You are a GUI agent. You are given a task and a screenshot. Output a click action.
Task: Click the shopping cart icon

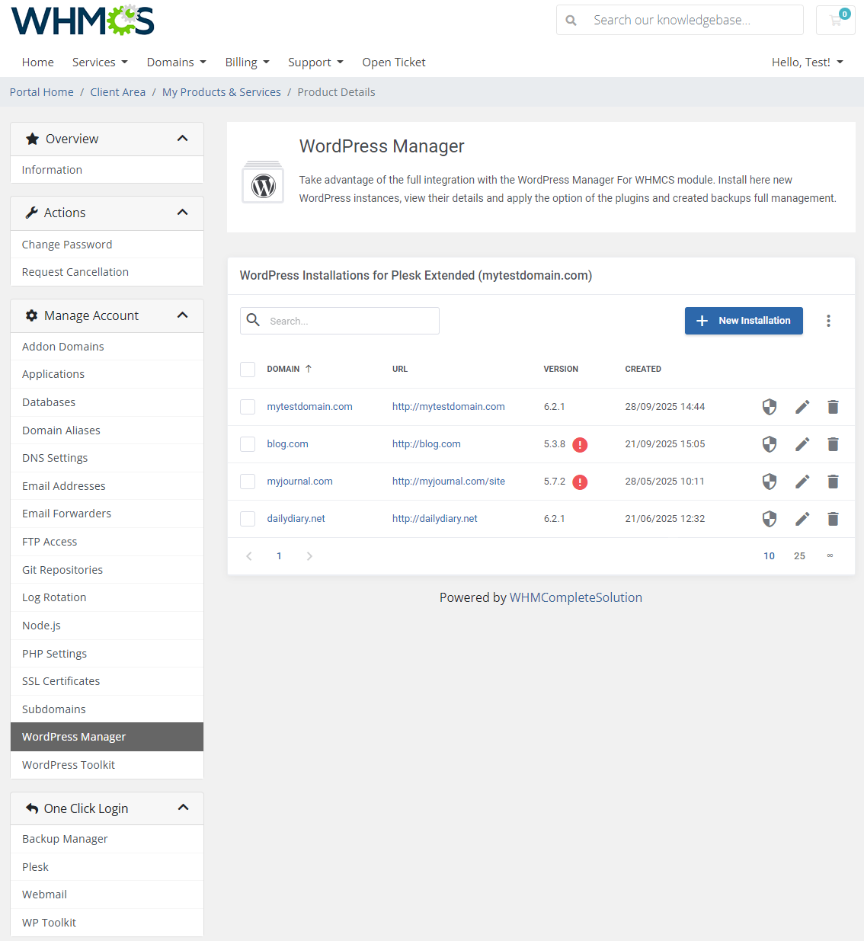pos(835,20)
